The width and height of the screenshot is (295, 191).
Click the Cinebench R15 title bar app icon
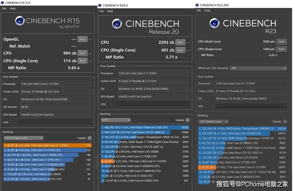point(2,3)
